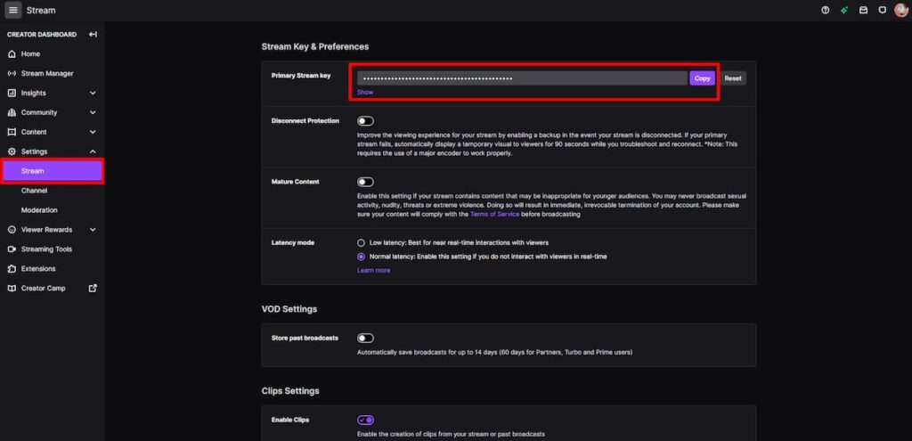Click the Stream Manager broadcast icon
Screen dimensions: 912x441
pos(12,74)
